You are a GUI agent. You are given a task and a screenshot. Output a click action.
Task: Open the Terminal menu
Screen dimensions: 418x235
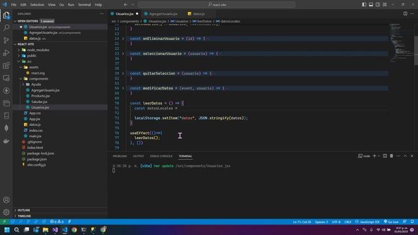pos(84,5)
